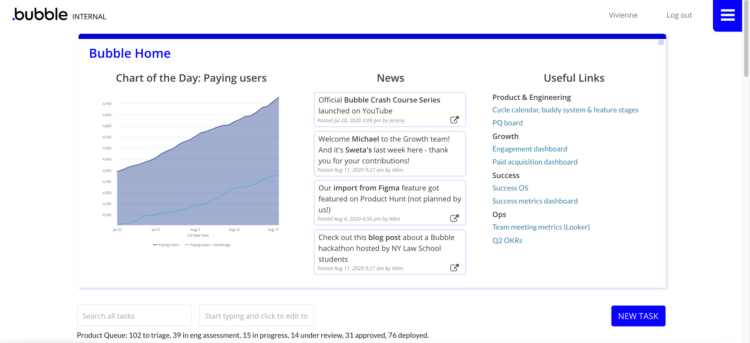The width and height of the screenshot is (750, 343).
Task: Open external link for Crash Course news
Action: click(454, 120)
